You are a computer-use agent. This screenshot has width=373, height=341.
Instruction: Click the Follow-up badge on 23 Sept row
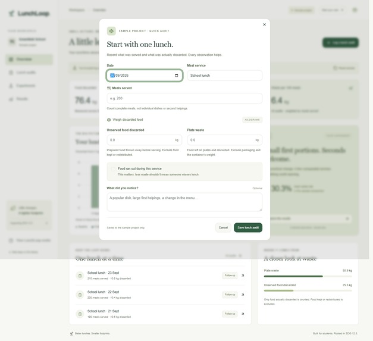pos(230,276)
